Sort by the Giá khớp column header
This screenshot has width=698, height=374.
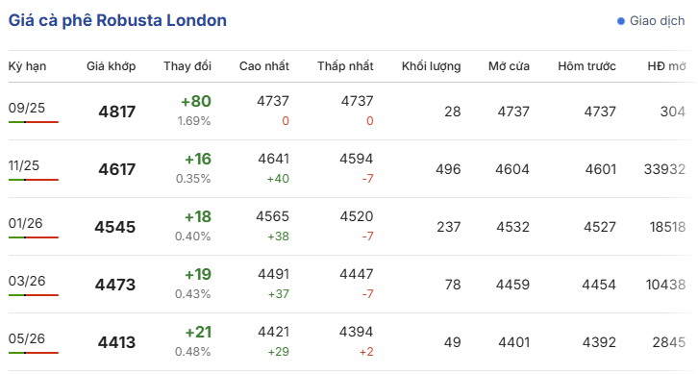[x=111, y=66]
